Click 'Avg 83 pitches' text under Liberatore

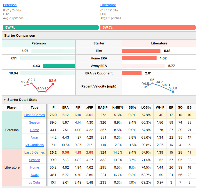click(x=111, y=18)
